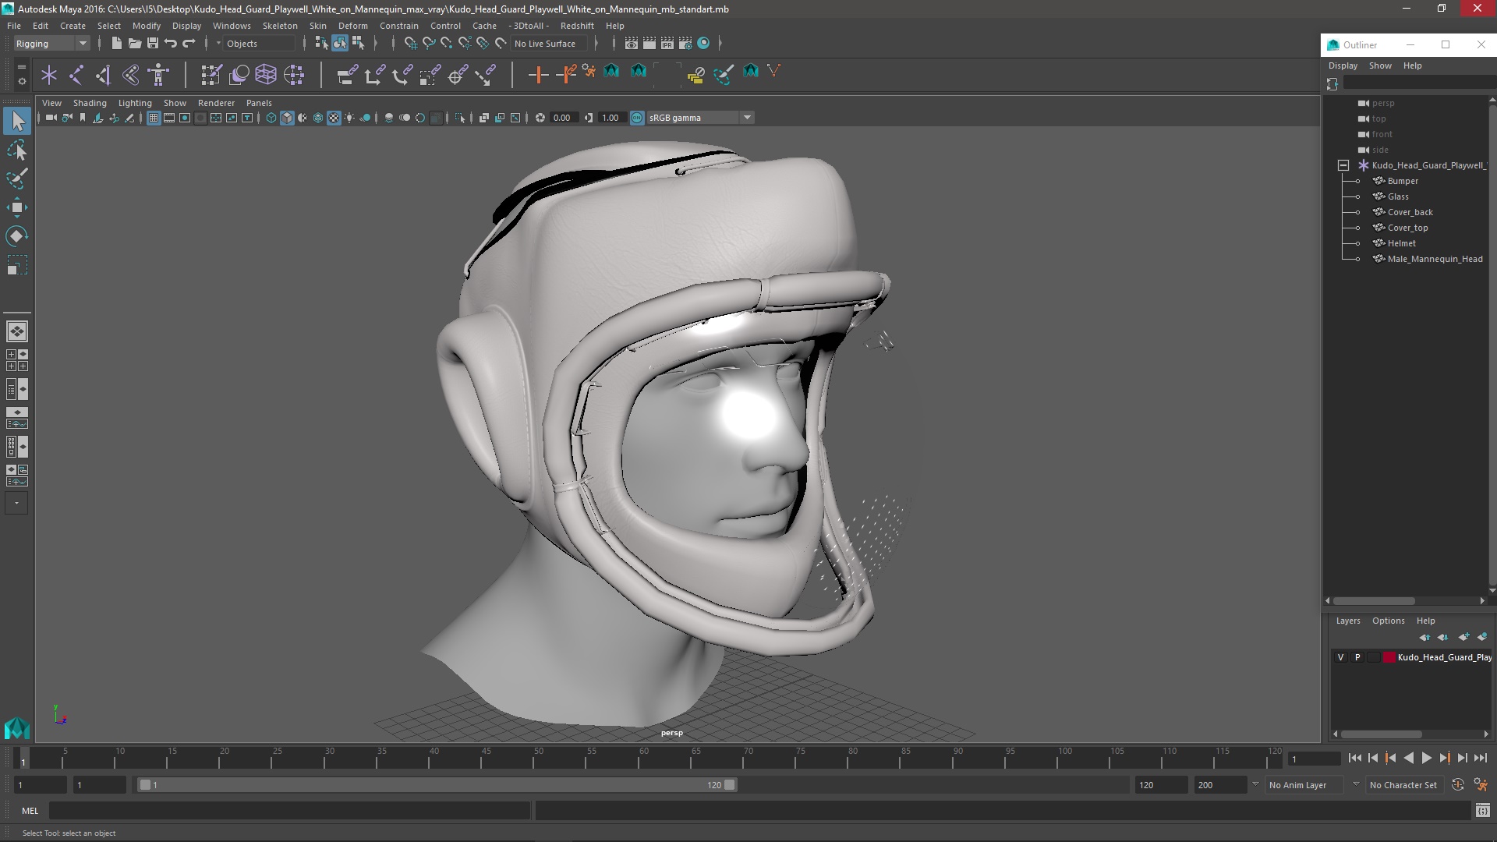1497x842 pixels.
Task: Click single perspective layout icon
Action: tap(17, 331)
